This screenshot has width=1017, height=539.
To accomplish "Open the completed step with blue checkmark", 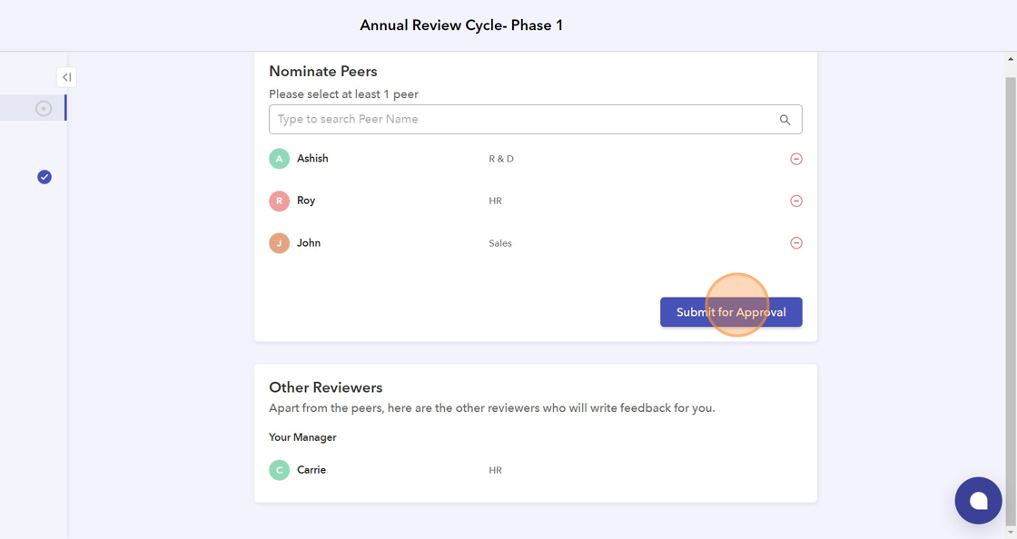I will (x=44, y=177).
